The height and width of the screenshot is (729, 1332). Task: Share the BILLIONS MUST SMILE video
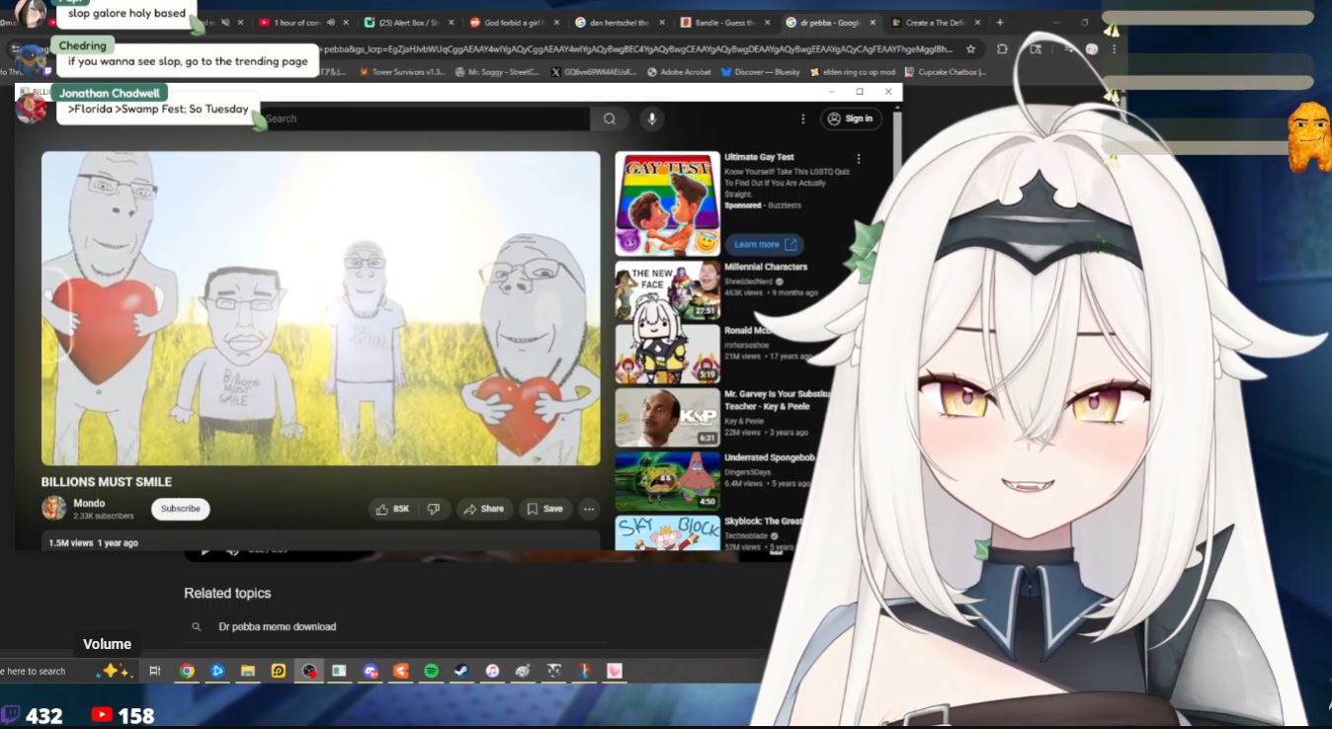coord(484,509)
